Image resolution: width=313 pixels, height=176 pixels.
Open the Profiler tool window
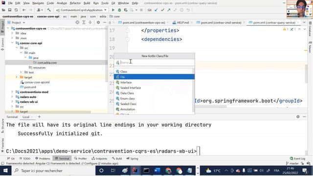[80, 158]
